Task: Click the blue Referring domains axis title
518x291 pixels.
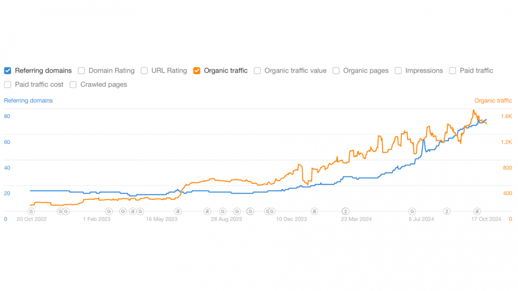Action: (28, 101)
